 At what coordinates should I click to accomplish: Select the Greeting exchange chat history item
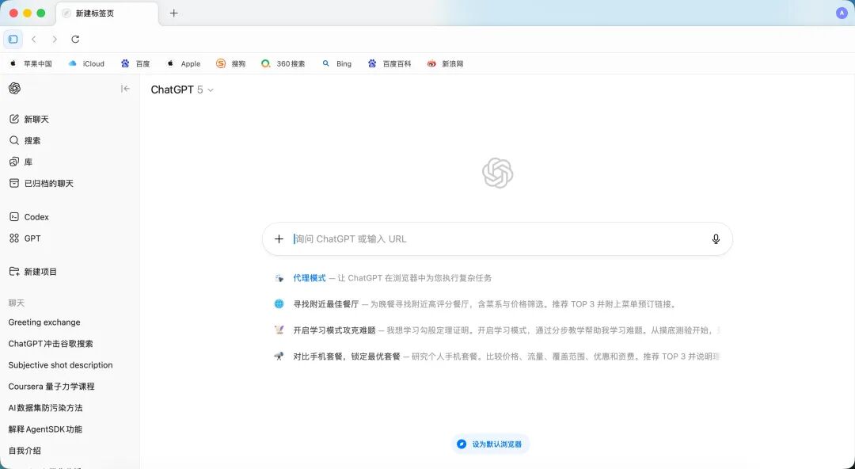tap(44, 322)
